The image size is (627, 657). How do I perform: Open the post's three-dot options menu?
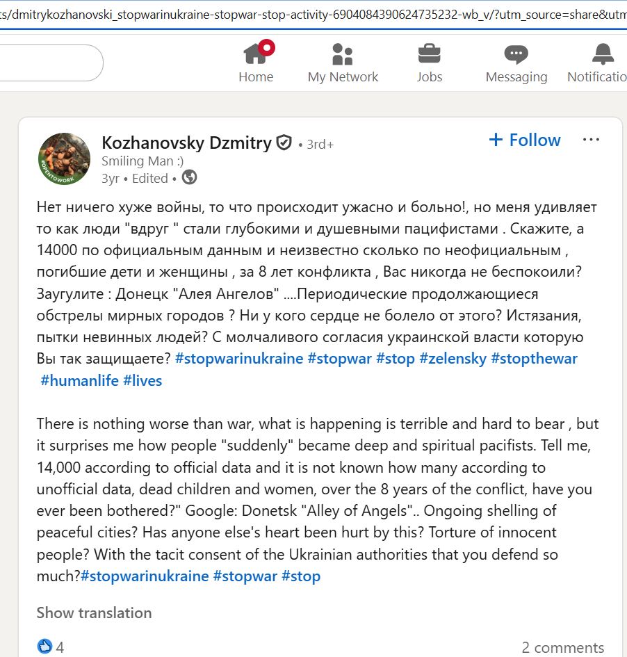pos(591,140)
